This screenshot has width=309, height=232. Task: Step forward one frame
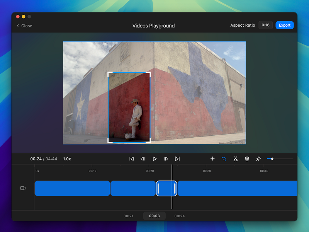(166, 159)
